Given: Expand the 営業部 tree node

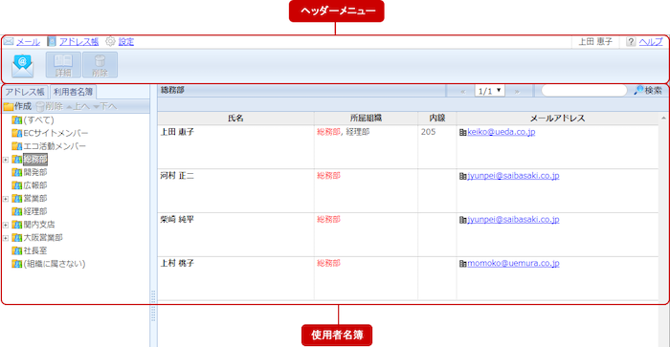Looking at the screenshot, I should click(x=6, y=199).
